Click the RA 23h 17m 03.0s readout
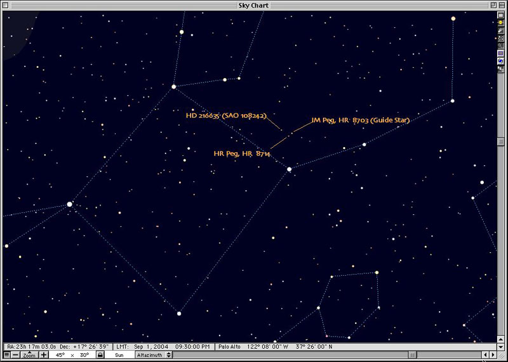The image size is (508, 362). 32,347
